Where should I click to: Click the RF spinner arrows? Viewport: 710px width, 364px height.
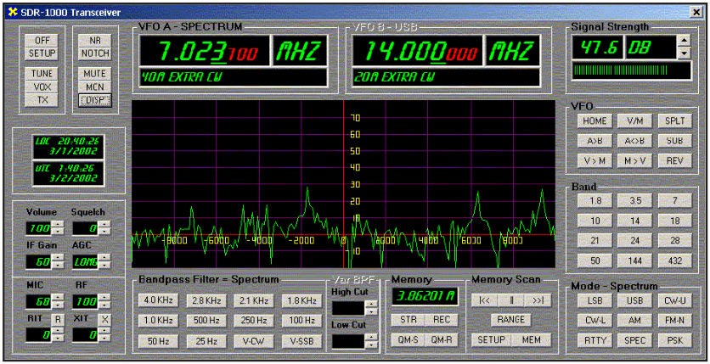tap(104, 301)
